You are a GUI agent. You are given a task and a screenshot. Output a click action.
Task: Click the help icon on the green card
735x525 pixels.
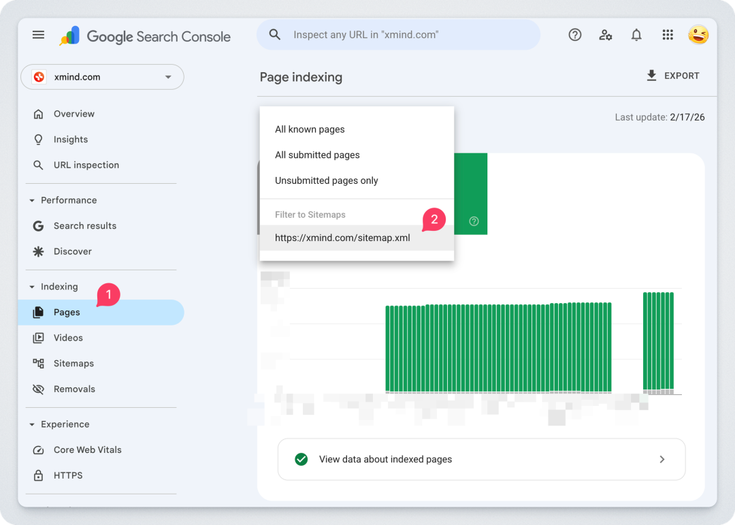(x=474, y=221)
